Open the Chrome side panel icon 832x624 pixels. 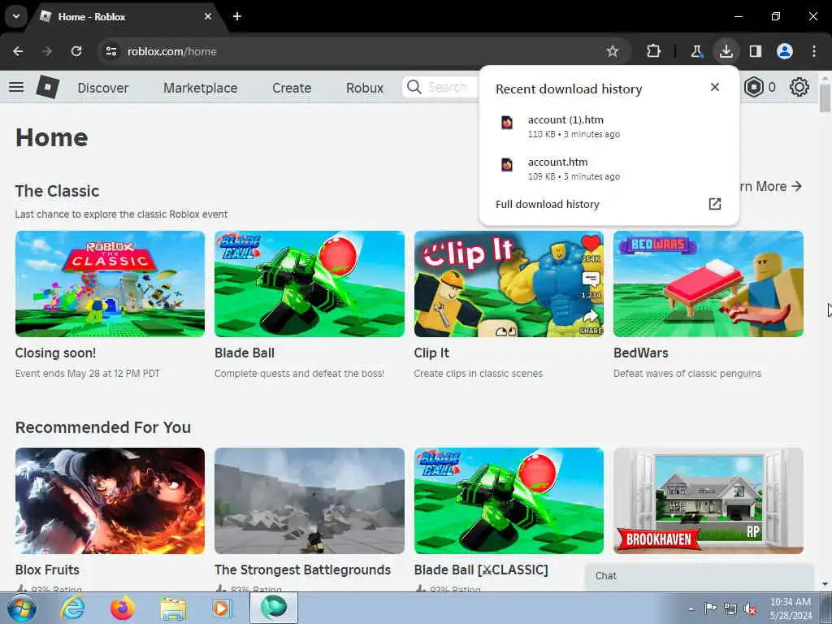[755, 51]
